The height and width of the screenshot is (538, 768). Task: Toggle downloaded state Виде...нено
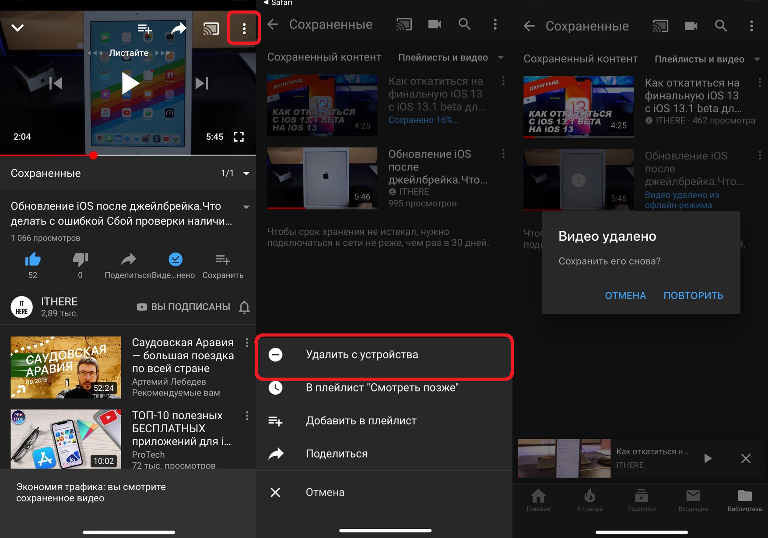point(174,265)
